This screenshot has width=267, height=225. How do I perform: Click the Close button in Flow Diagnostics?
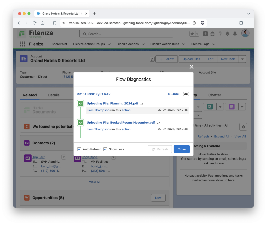(x=181, y=149)
